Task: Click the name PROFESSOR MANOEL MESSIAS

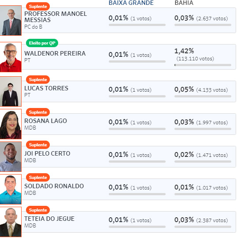Action: [x=56, y=17]
